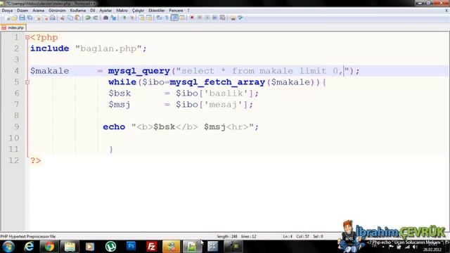Open the Kodlama menu
450x253 pixels.
(x=78, y=11)
